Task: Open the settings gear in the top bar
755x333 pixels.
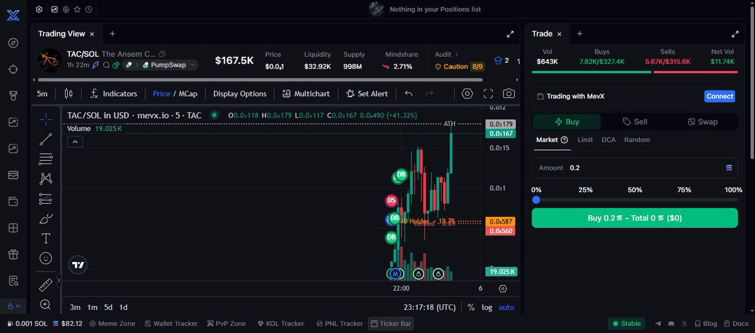Action: click(39, 9)
